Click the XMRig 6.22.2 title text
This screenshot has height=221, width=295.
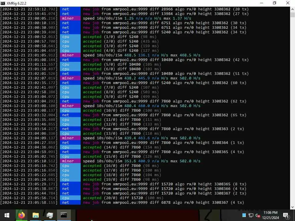[x=16, y=3]
